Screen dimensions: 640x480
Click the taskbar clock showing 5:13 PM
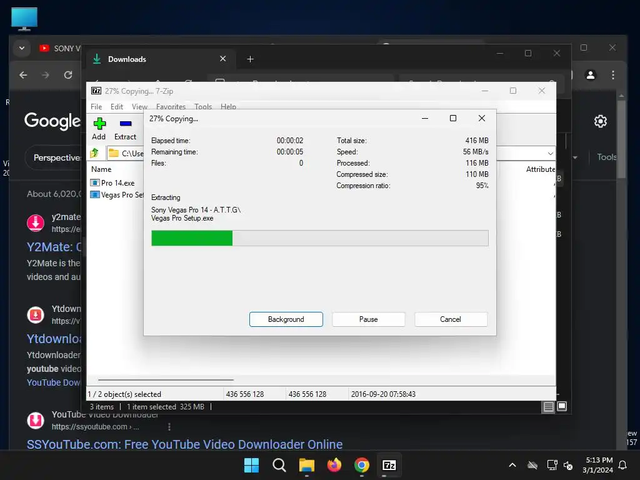coord(598,465)
